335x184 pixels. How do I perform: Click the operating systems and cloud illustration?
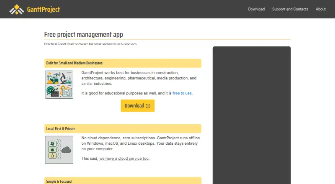tap(59, 150)
